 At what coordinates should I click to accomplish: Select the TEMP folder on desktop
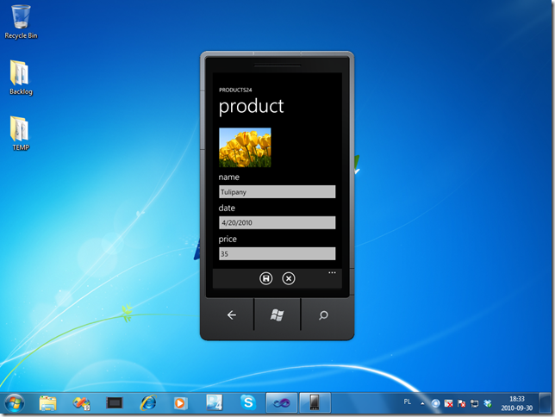(x=21, y=134)
